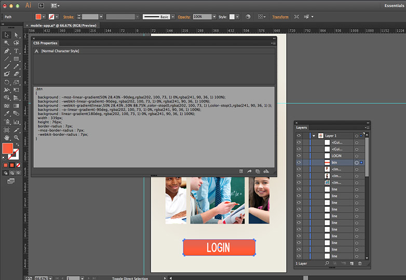The width and height of the screenshot is (406, 280).
Task: Select the Hand tool
Action: 6,137
